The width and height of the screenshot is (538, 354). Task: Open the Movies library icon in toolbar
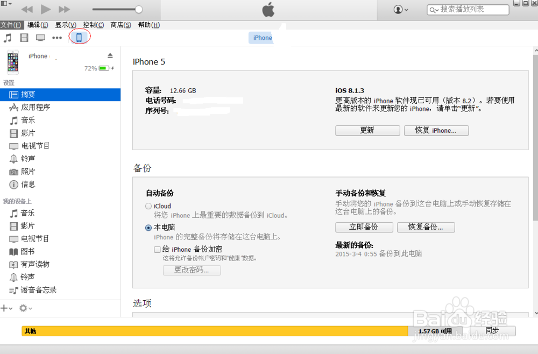click(x=24, y=38)
